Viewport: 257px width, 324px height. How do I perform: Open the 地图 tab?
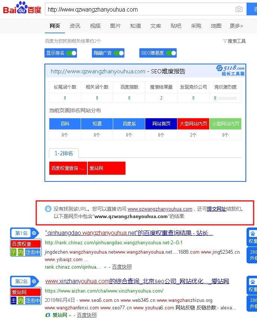point(216,26)
